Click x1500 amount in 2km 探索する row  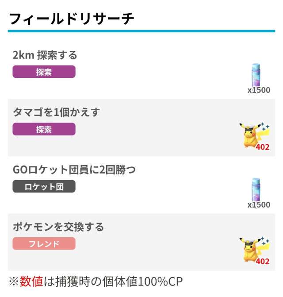259,90
